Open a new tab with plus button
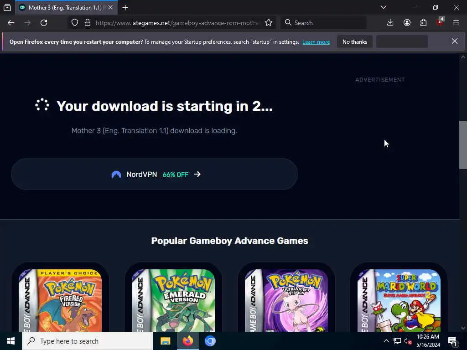 125,7
